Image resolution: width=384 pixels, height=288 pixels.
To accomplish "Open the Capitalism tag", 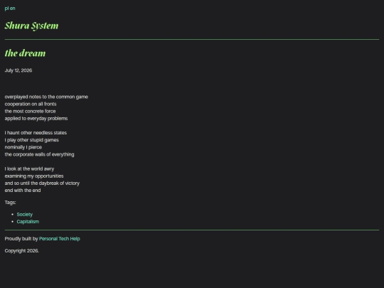I will tap(28, 222).
